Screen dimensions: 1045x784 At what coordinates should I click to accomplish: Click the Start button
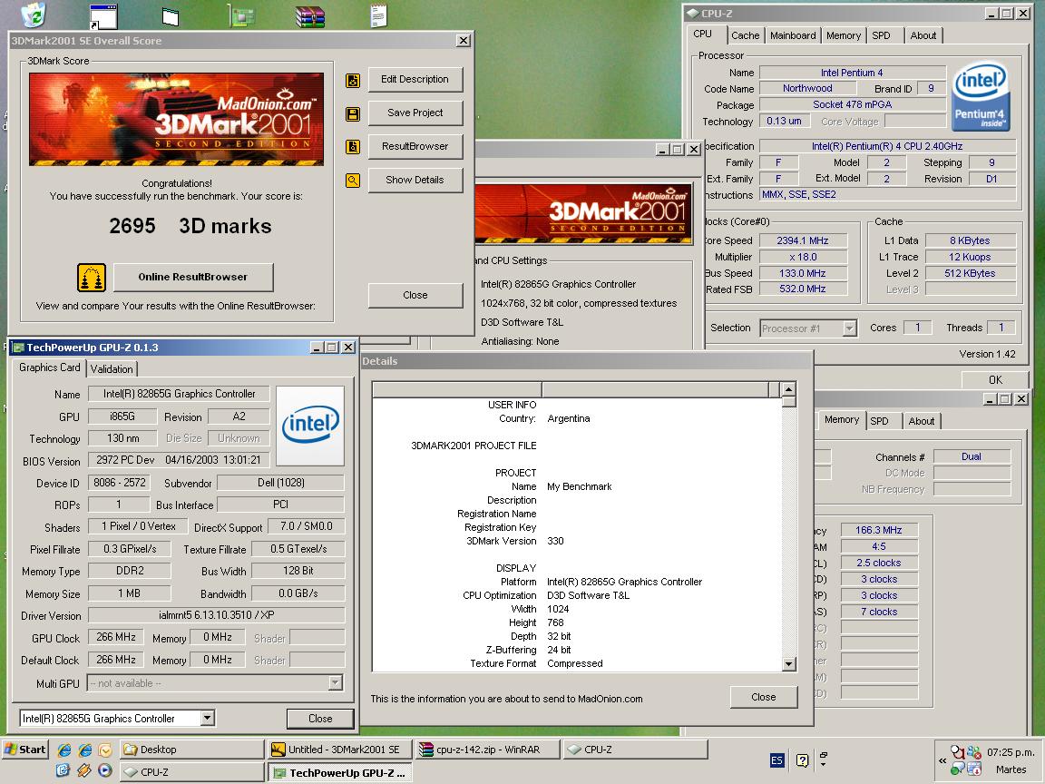point(25,750)
